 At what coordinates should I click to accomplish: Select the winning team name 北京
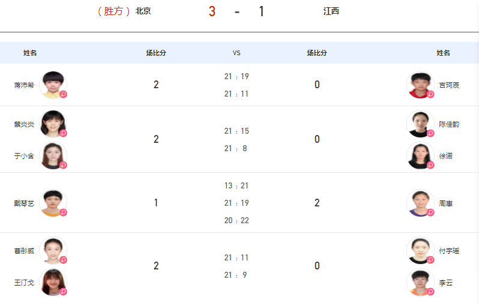pos(143,11)
